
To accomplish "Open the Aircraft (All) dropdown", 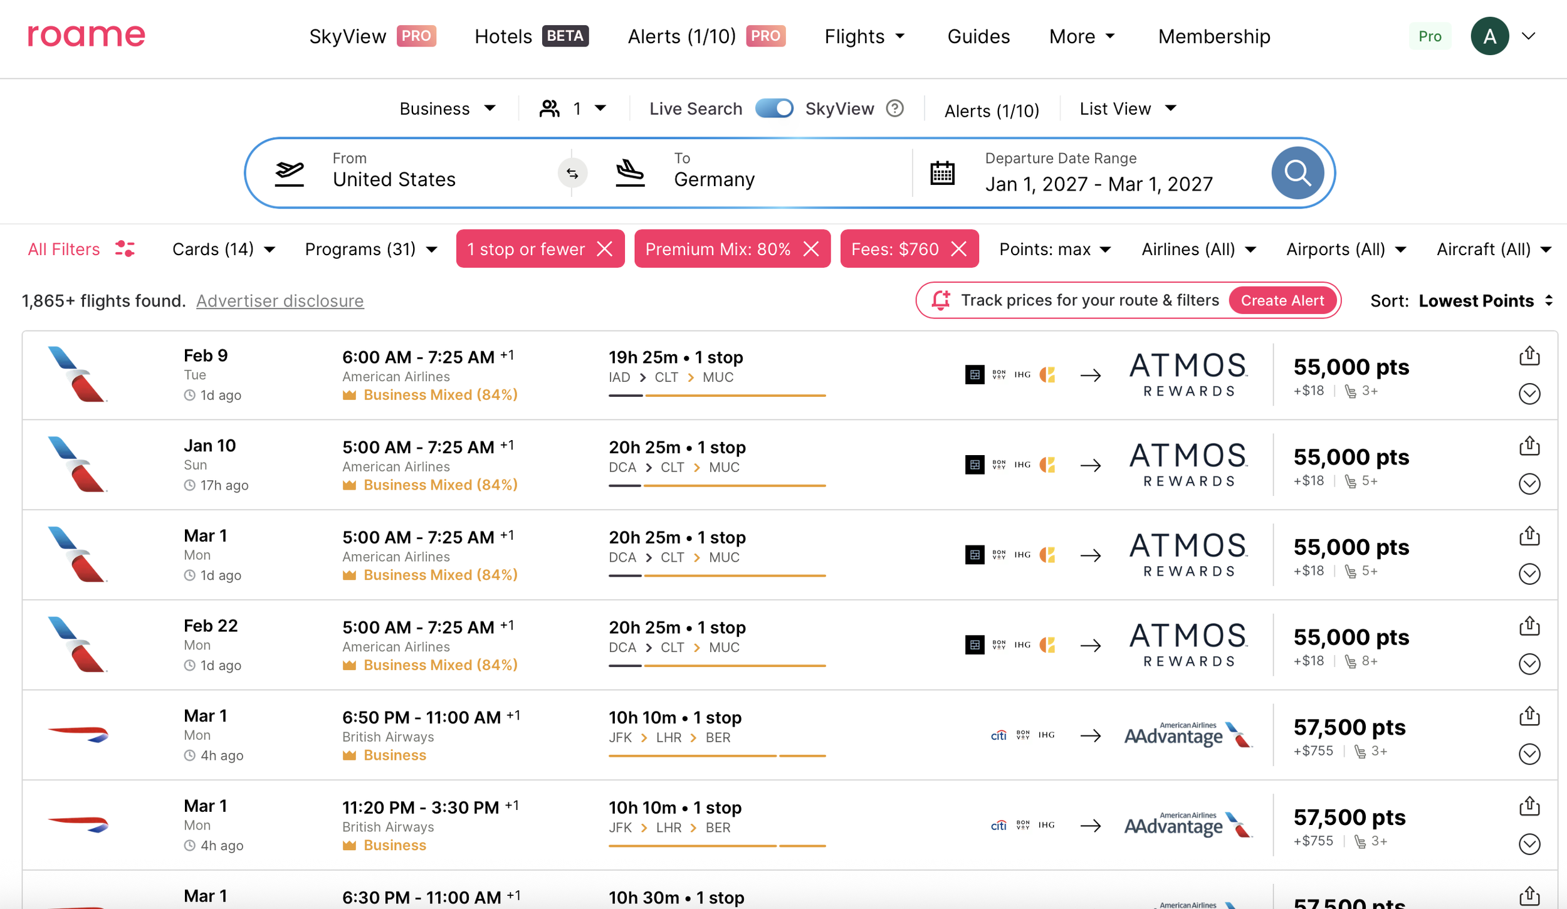I will (x=1494, y=249).
